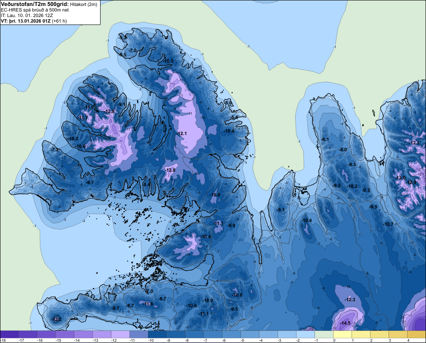Click the -8.1 temperature value on the map
Viewport: 426px width, 343px height.
[x=325, y=139]
